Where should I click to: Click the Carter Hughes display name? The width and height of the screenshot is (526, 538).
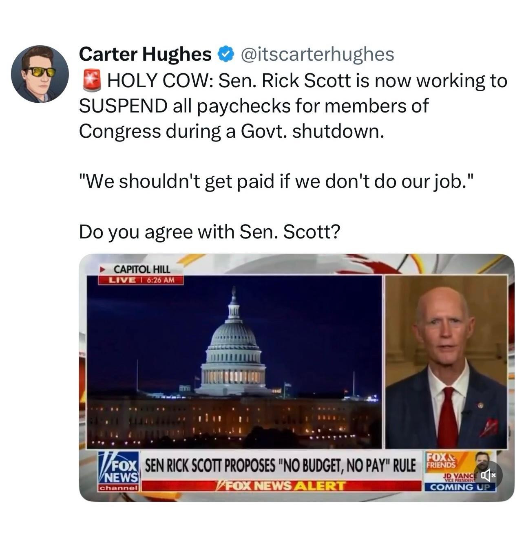coord(146,54)
